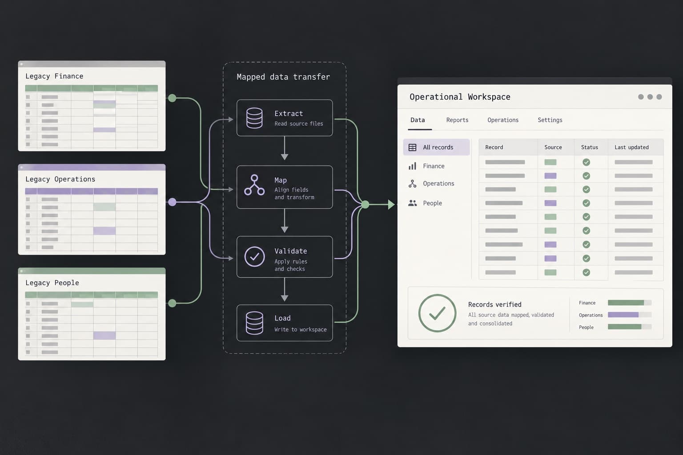Switch to the Data tab
The width and height of the screenshot is (683, 455).
(x=418, y=120)
